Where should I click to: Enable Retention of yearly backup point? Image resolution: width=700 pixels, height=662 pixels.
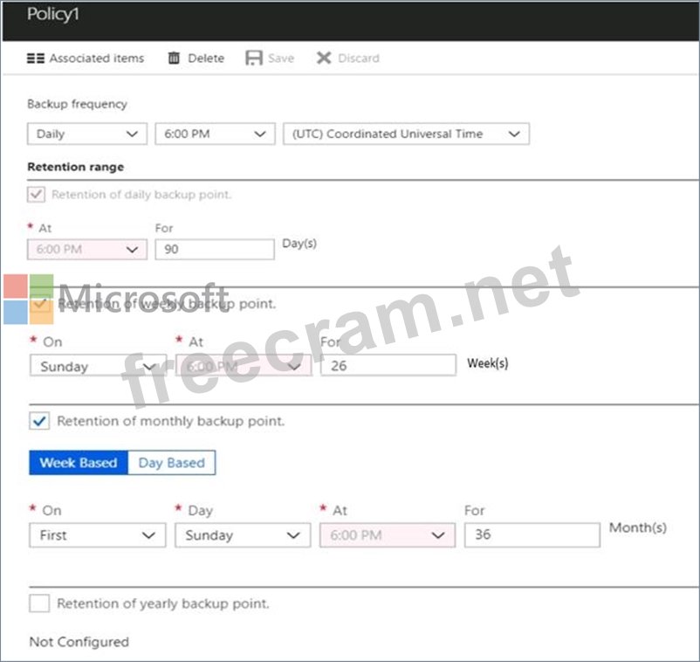[x=39, y=603]
